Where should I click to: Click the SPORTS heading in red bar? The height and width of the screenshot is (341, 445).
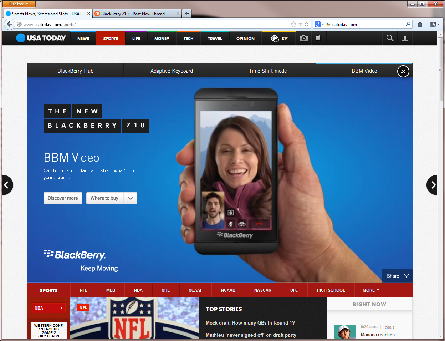point(49,290)
